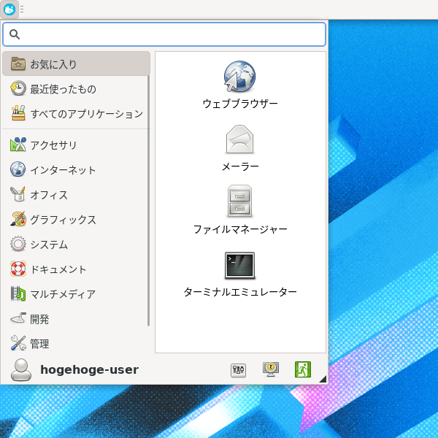438x438 pixels.
Task: Launch the ファイルマネージャー cabinet icon
Action: 239,201
